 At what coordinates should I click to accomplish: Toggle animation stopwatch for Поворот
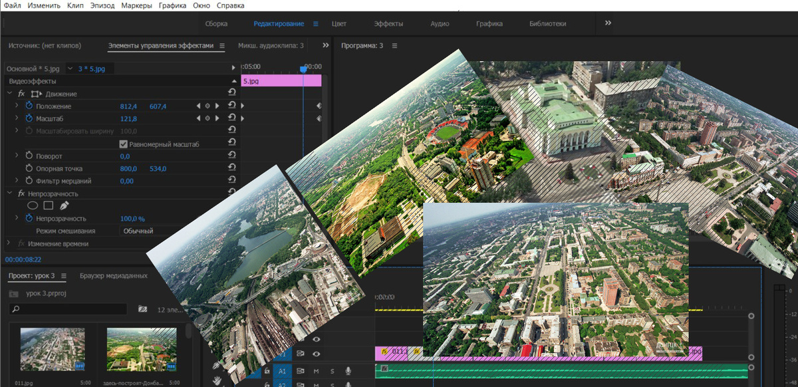coord(29,156)
